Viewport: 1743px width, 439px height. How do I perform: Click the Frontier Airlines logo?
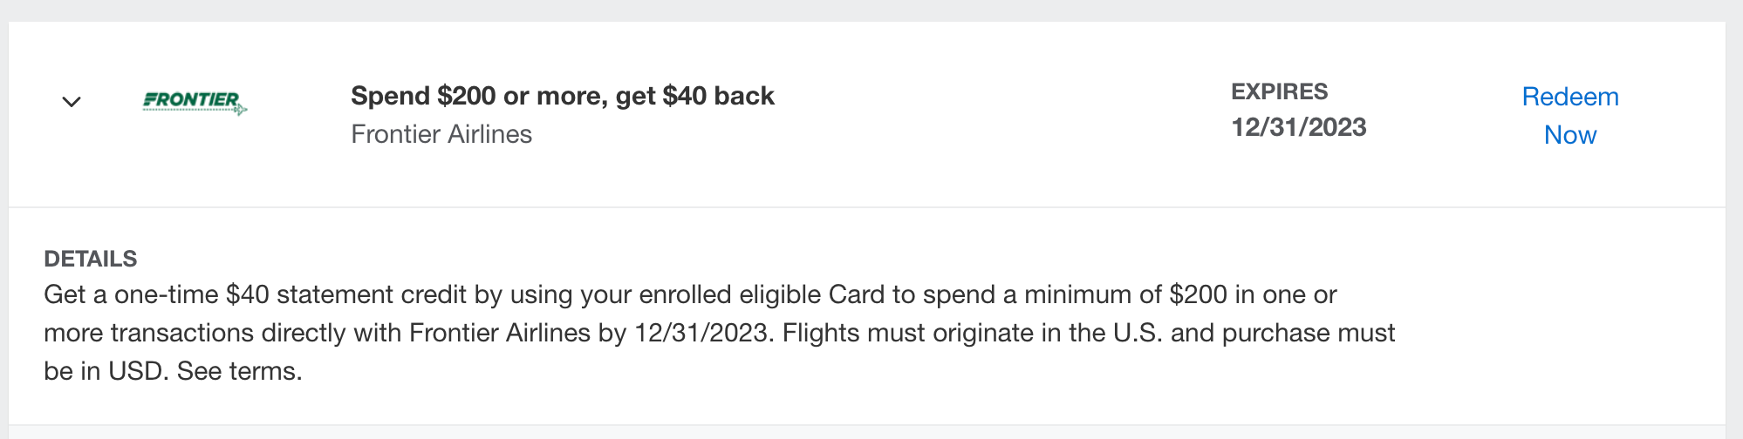(x=195, y=102)
